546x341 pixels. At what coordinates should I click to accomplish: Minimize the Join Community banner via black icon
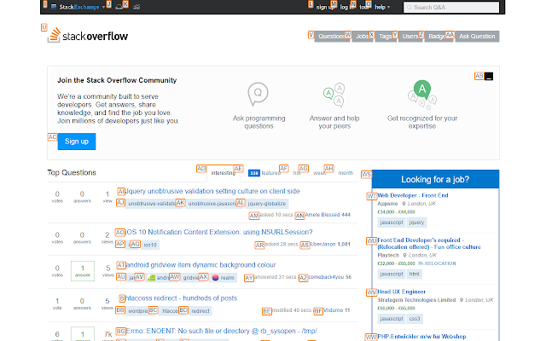tap(489, 76)
